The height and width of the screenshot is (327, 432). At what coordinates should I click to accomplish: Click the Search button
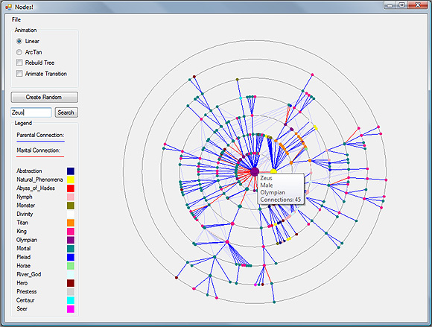coord(66,112)
